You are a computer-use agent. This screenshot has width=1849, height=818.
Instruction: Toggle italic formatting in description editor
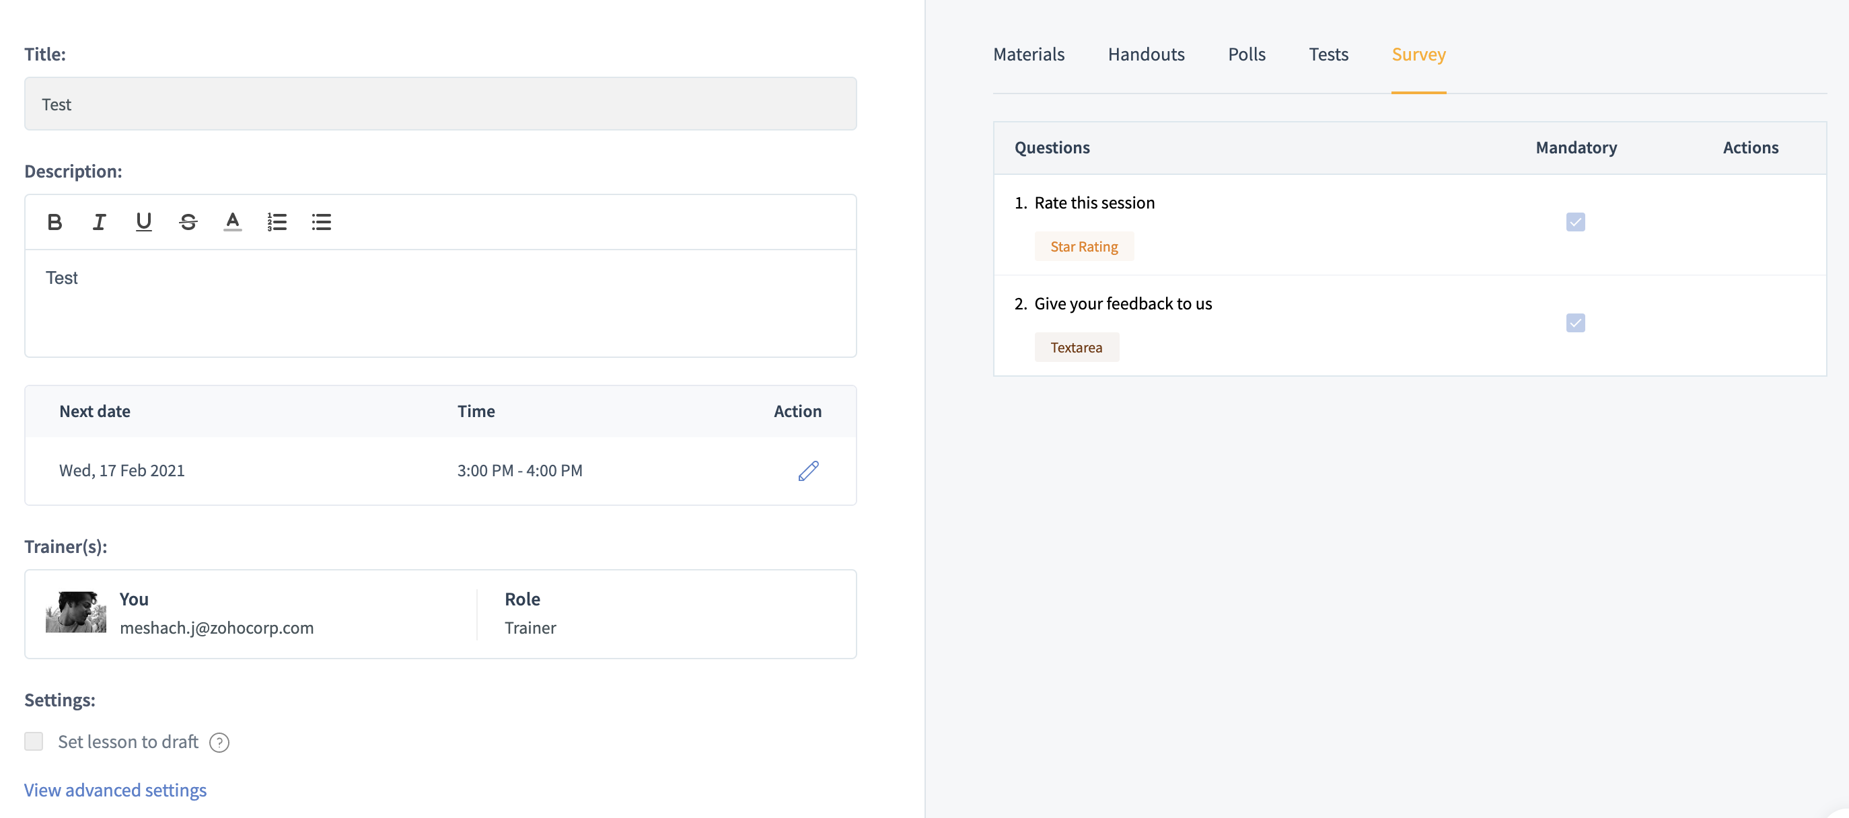click(x=99, y=222)
